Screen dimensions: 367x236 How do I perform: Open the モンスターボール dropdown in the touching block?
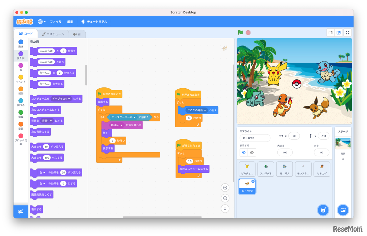click(124, 117)
